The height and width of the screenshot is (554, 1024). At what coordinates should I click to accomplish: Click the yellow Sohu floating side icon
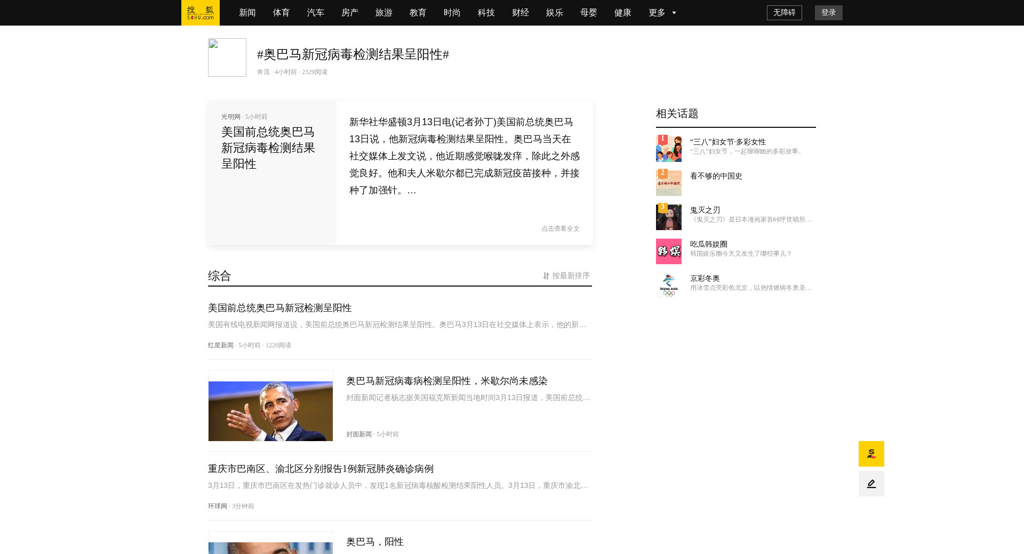pos(871,454)
